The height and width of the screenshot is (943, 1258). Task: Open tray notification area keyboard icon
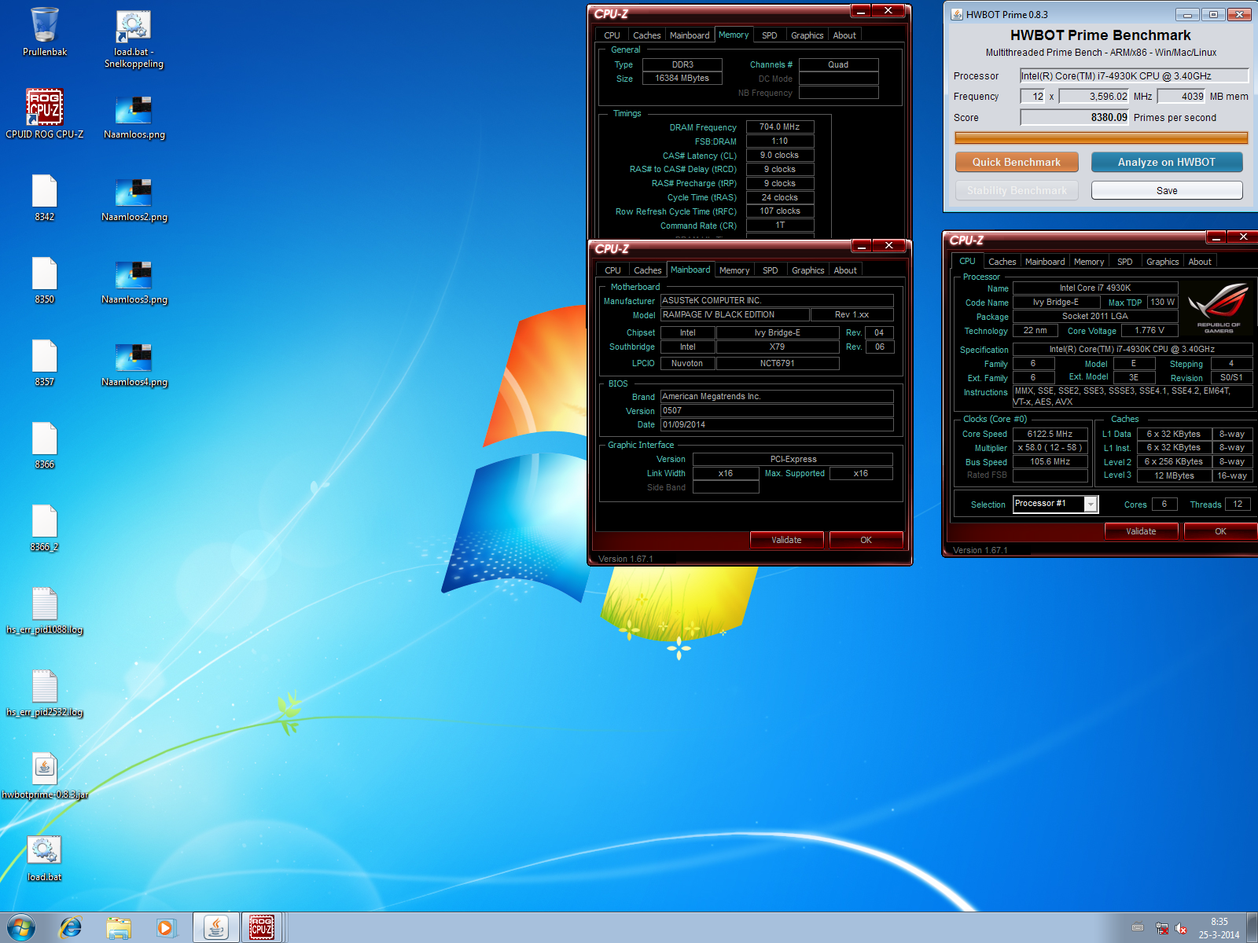1138,928
